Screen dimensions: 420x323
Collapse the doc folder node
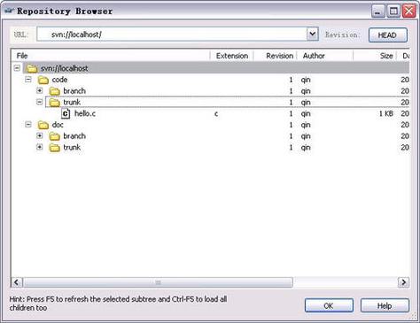pos(28,125)
